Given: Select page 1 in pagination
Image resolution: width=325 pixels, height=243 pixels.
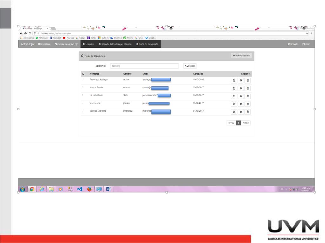Looking at the screenshot, I should (x=238, y=123).
